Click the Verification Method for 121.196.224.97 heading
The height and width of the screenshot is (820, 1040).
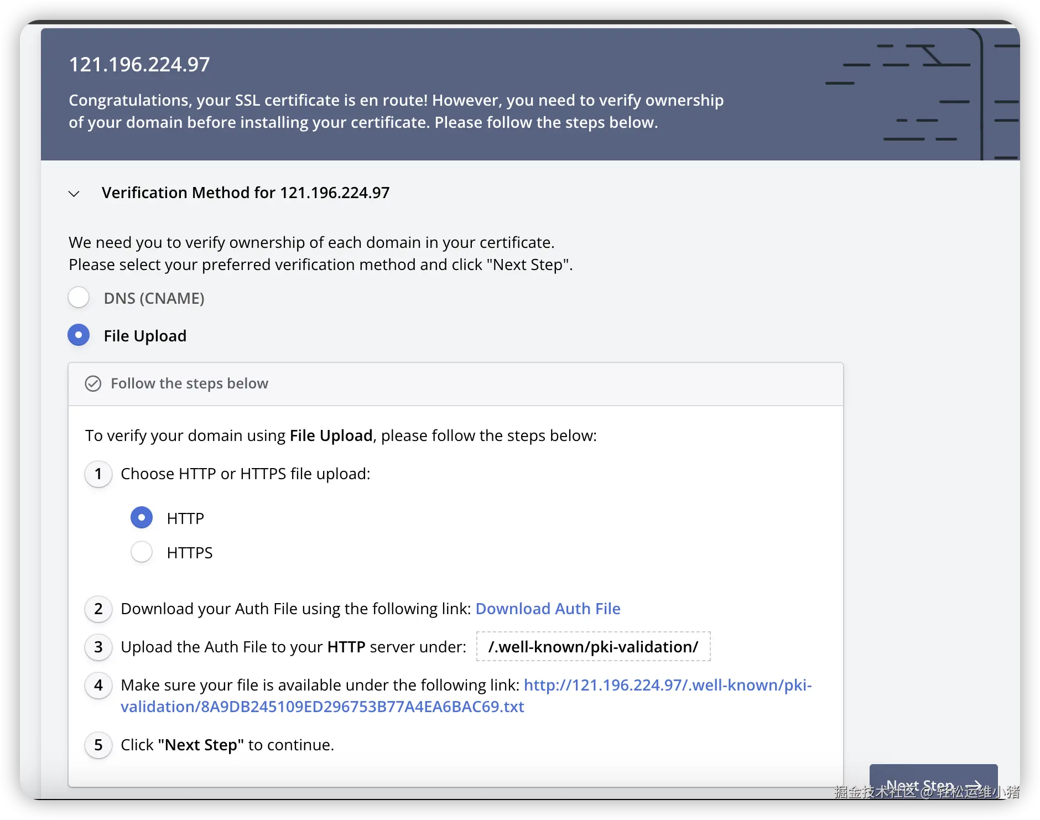click(x=246, y=193)
